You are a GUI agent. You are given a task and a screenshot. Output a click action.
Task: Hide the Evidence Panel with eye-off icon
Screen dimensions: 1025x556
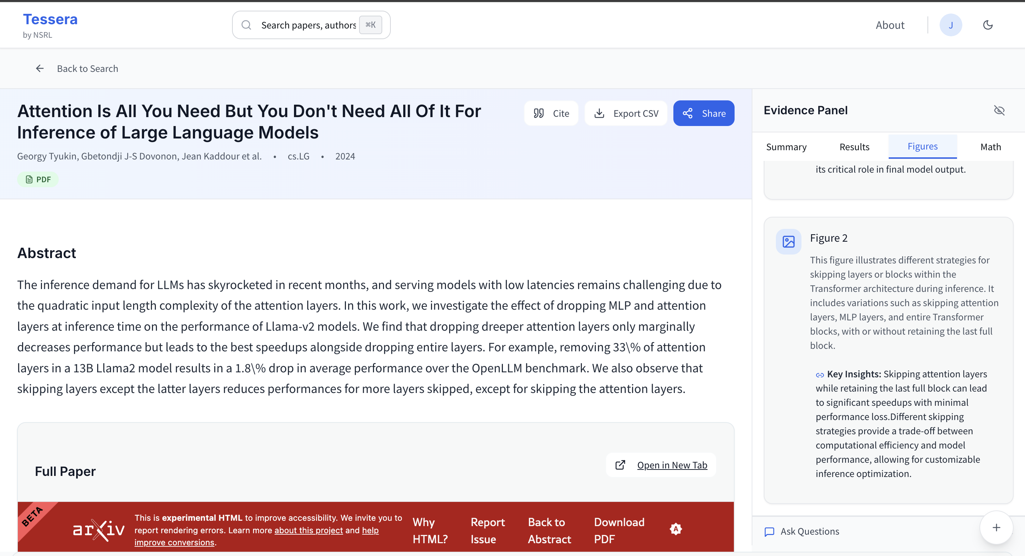click(x=999, y=110)
